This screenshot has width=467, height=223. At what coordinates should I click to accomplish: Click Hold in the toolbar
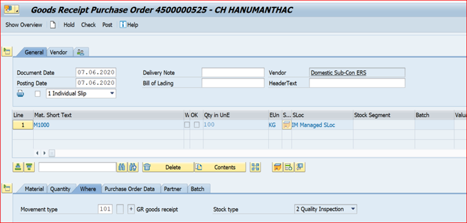tap(69, 25)
